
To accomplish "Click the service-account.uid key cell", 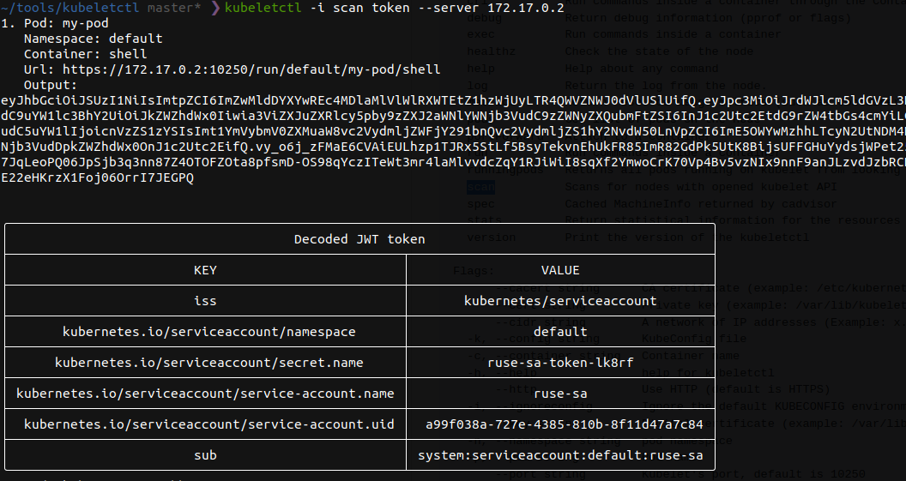I will point(205,424).
